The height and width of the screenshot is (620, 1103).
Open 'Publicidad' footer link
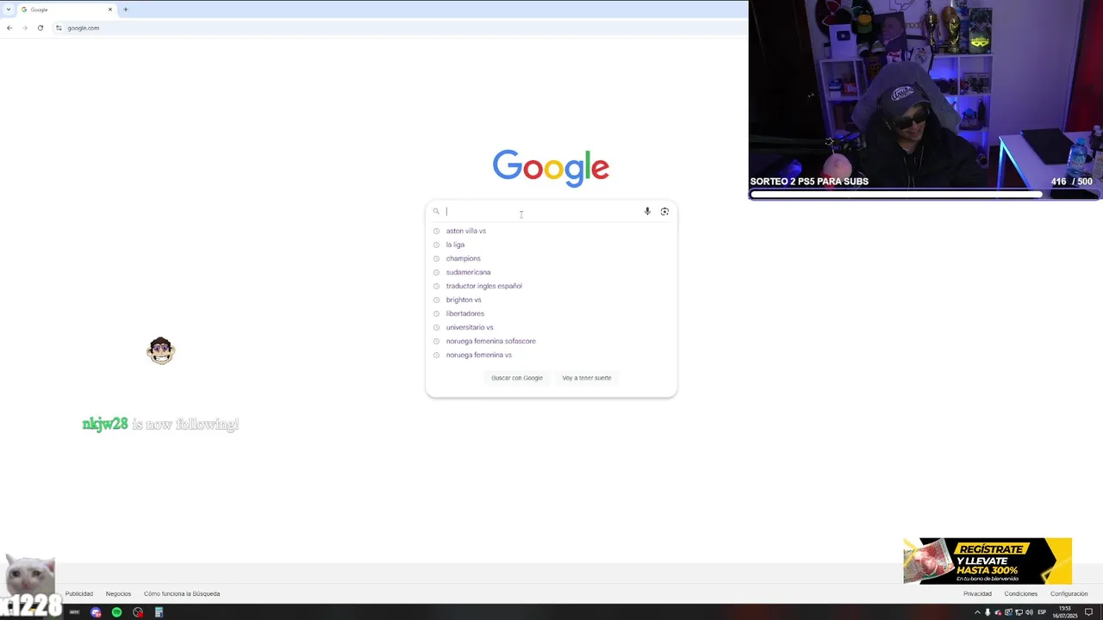click(x=79, y=593)
